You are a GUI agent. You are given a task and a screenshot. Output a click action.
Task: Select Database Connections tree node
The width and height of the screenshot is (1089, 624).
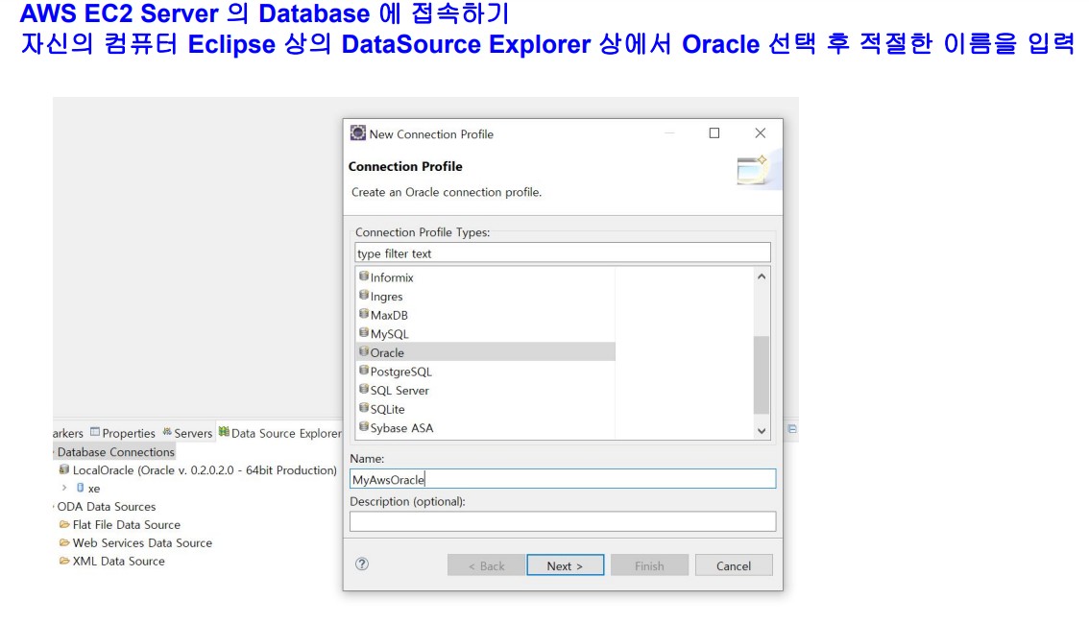coord(116,452)
